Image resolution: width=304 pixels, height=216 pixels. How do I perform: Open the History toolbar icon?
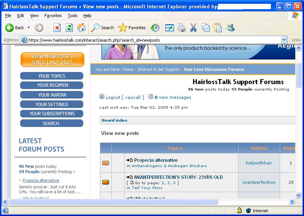click(x=155, y=28)
